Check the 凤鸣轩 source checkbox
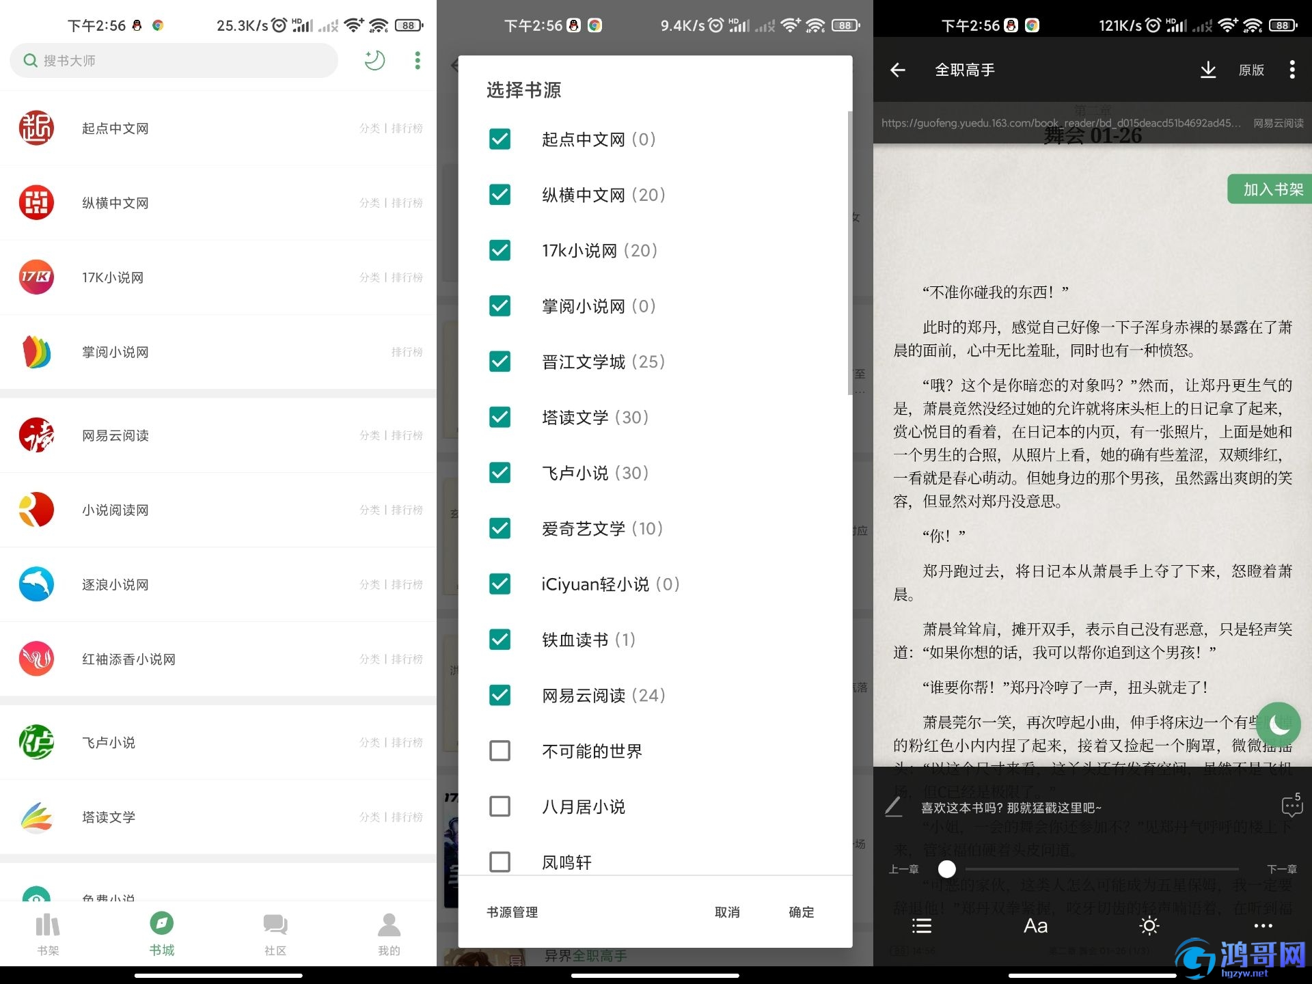This screenshot has height=984, width=1312. coord(500,862)
